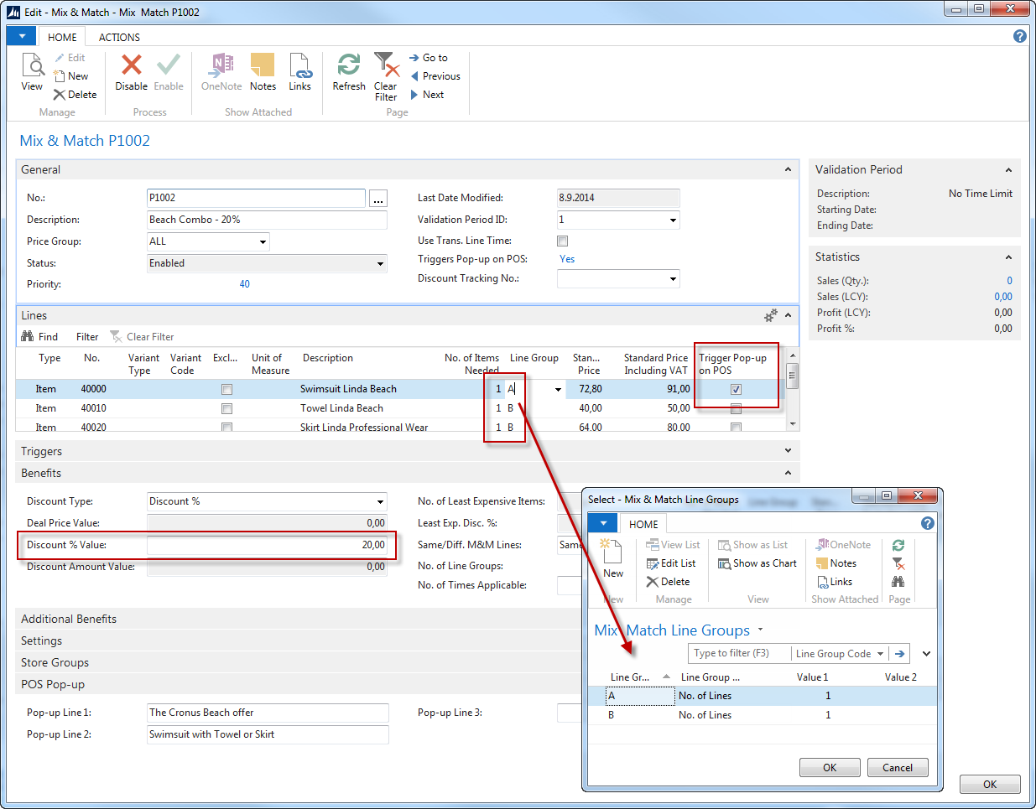Image resolution: width=1036 pixels, height=809 pixels.
Task: Toggle Use Trans. Line Time checkbox
Action: pos(563,241)
